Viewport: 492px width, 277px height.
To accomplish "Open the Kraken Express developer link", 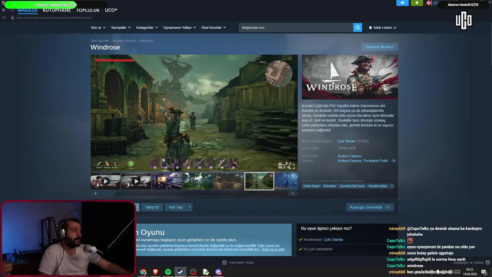I will pyautogui.click(x=350, y=156).
